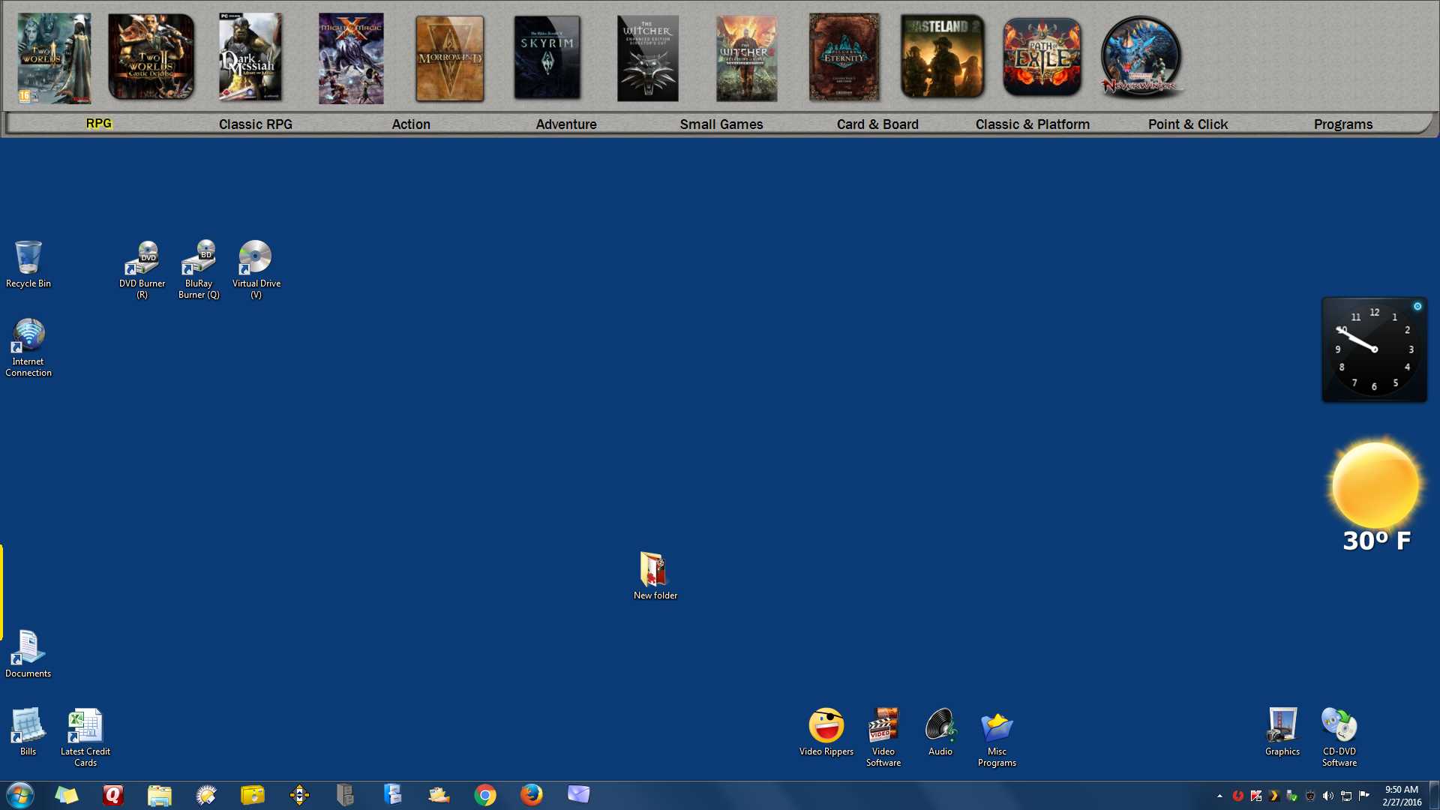Image resolution: width=1440 pixels, height=810 pixels.
Task: Open Morrowind game icon
Action: (x=450, y=58)
